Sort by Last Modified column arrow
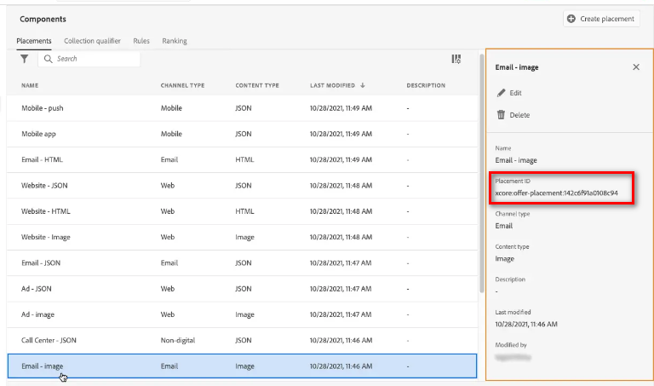The image size is (654, 386). (x=364, y=85)
